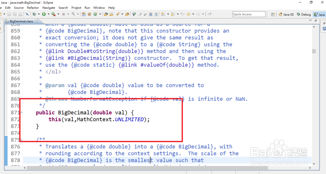This screenshot has width=326, height=174.
Task: Click the folder icon after search dropdown
Action: [127, 14]
